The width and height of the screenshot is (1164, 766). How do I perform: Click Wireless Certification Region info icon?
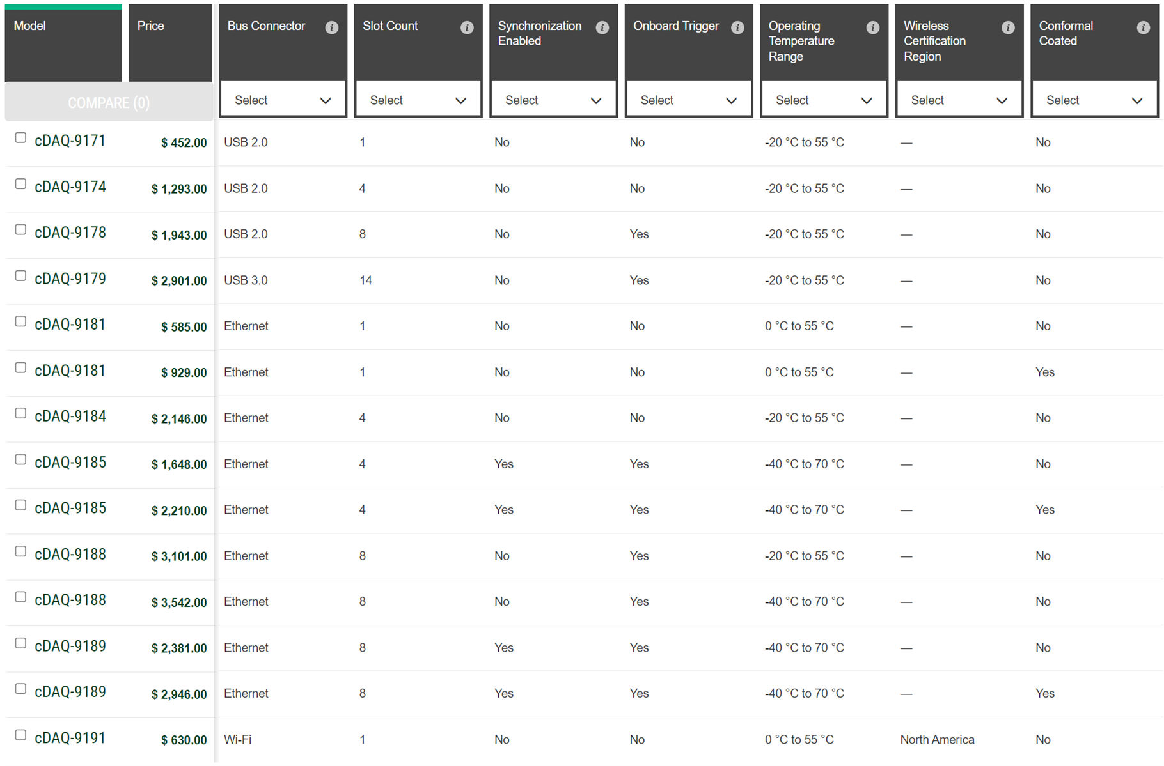[x=1008, y=27]
